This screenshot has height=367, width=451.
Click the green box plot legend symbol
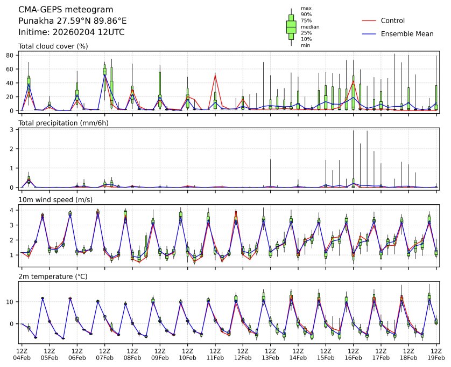coord(291,26)
